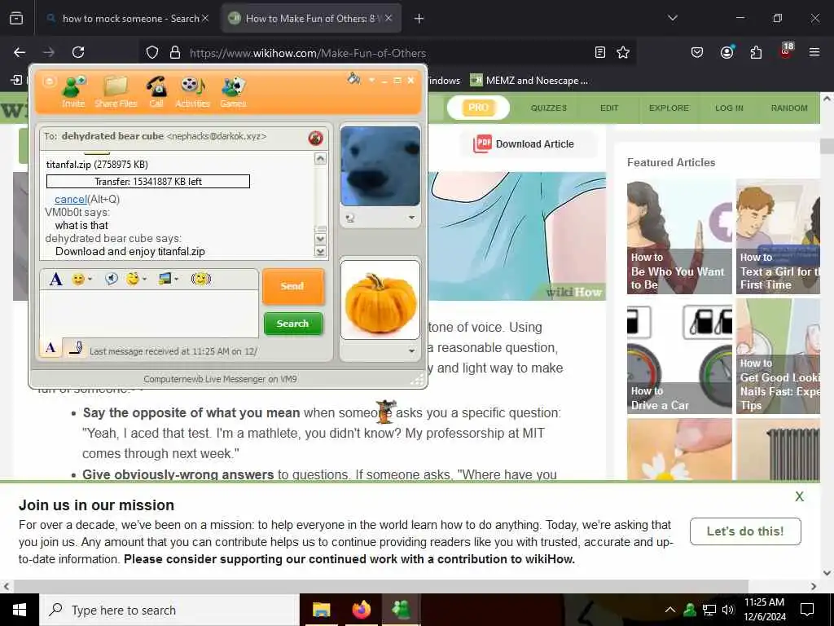Open Games in Messenger toolbar
The image size is (834, 626).
click(x=233, y=91)
